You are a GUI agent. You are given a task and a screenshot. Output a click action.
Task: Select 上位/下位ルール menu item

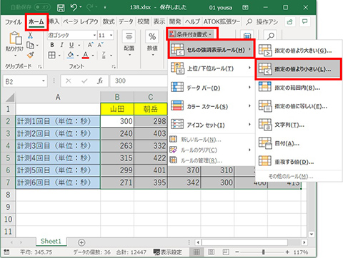[x=212, y=68]
